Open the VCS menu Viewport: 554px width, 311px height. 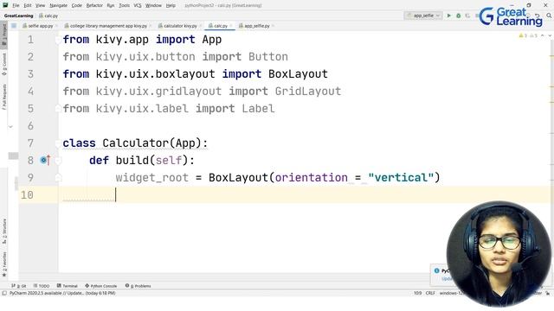138,5
